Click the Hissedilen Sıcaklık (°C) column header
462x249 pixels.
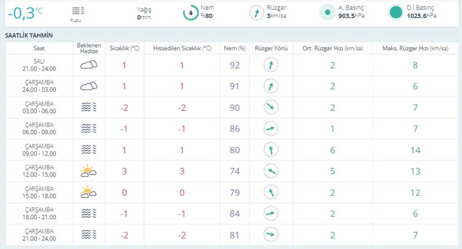click(x=182, y=49)
